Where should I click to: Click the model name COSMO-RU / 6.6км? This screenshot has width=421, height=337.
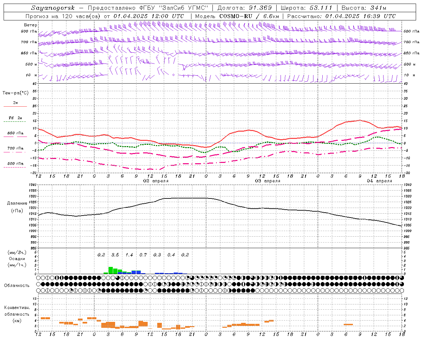pyautogui.click(x=249, y=16)
